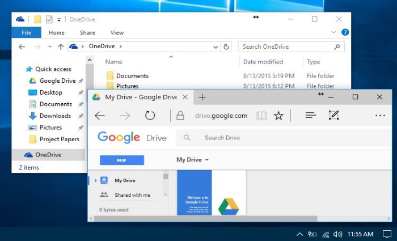The image size is (397, 241).
Task: Open Edge reading view book icon
Action: click(x=261, y=116)
